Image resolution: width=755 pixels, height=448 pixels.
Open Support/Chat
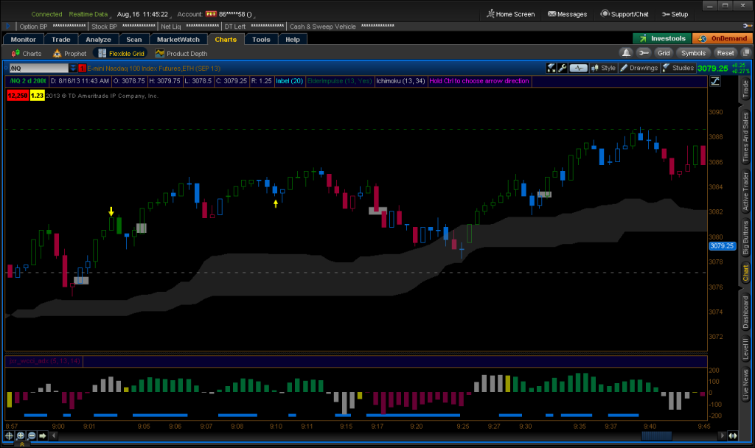click(624, 14)
